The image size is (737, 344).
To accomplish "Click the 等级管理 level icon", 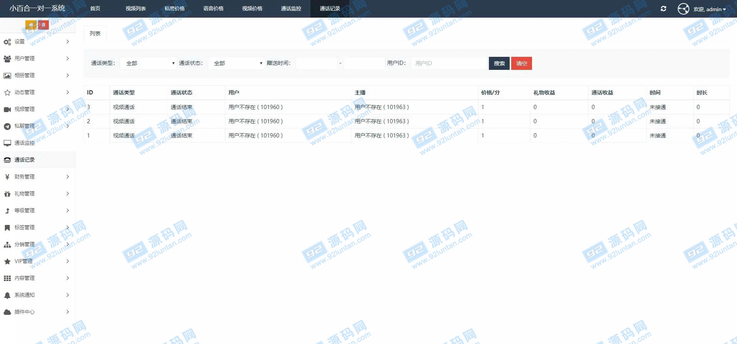I will (x=7, y=211).
